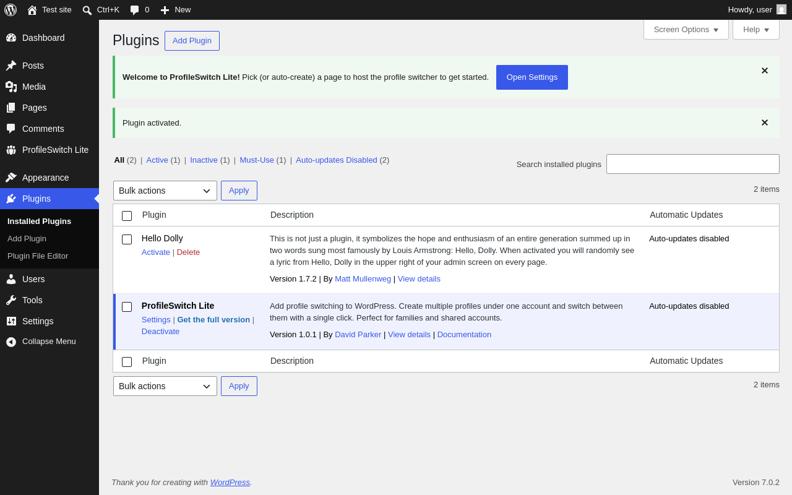Screen dimensions: 792x495
Task: View details for ProfileSwitch Lite
Action: 409,335
